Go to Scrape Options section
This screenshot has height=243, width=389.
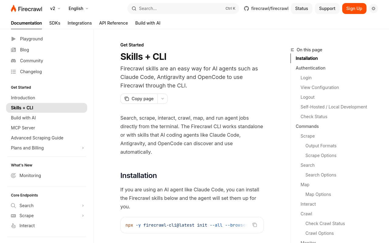pos(321,156)
